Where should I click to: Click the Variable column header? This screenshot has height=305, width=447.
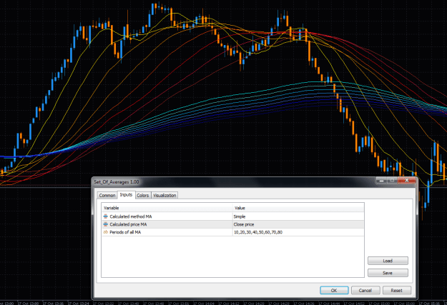click(x=167, y=208)
